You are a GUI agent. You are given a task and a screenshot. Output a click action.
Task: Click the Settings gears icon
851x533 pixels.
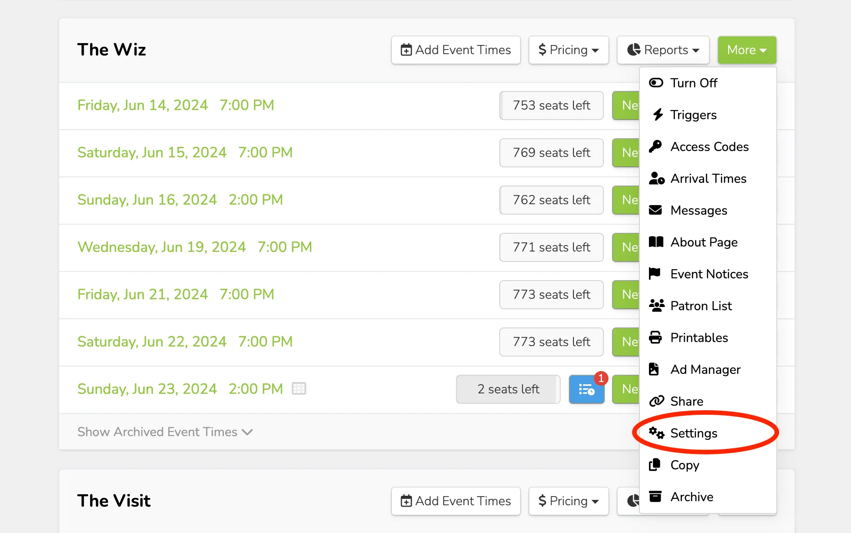[657, 433]
